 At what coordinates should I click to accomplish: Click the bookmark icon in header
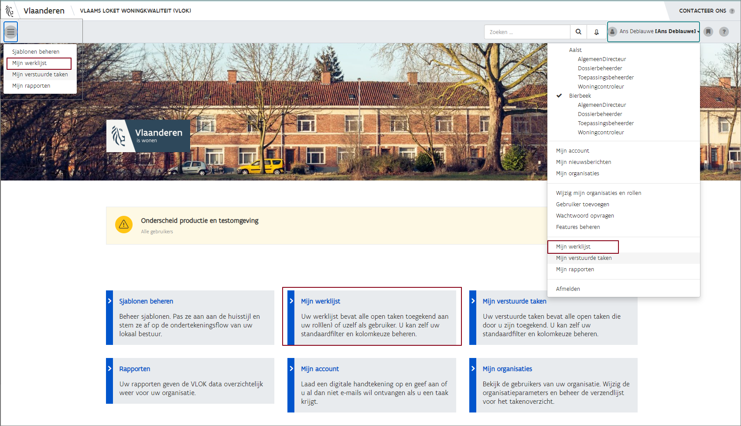pyautogui.click(x=708, y=32)
